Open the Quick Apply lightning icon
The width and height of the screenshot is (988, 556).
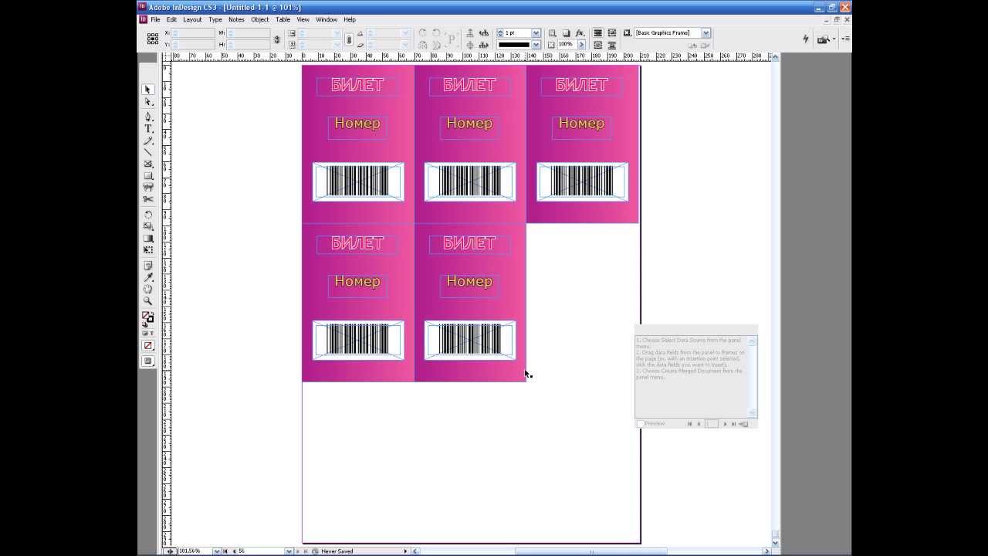tap(806, 39)
